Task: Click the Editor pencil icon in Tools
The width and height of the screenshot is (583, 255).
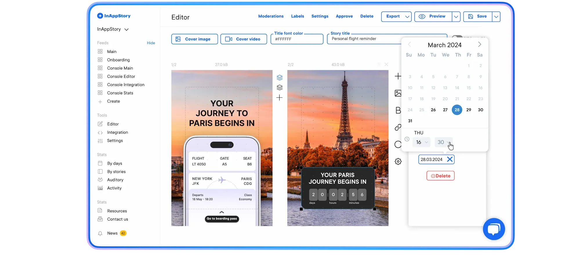Action: coord(100,124)
